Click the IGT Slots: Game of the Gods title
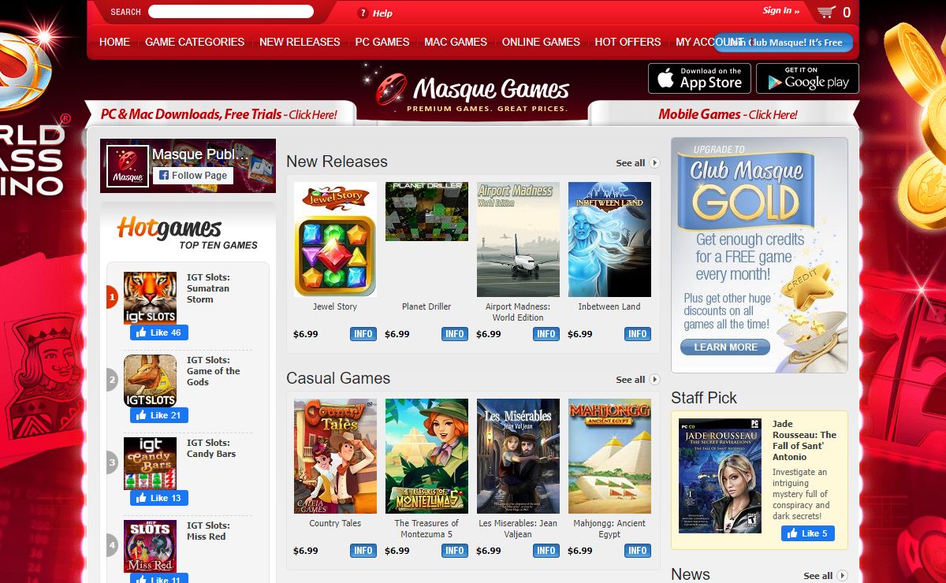946x583 pixels. pos(214,371)
